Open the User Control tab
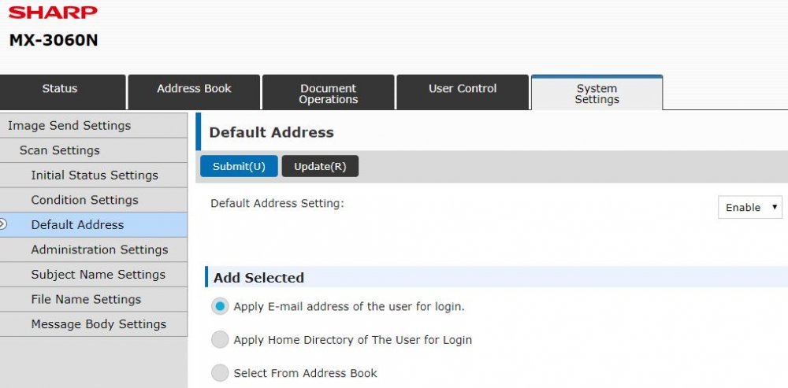 pyautogui.click(x=463, y=89)
